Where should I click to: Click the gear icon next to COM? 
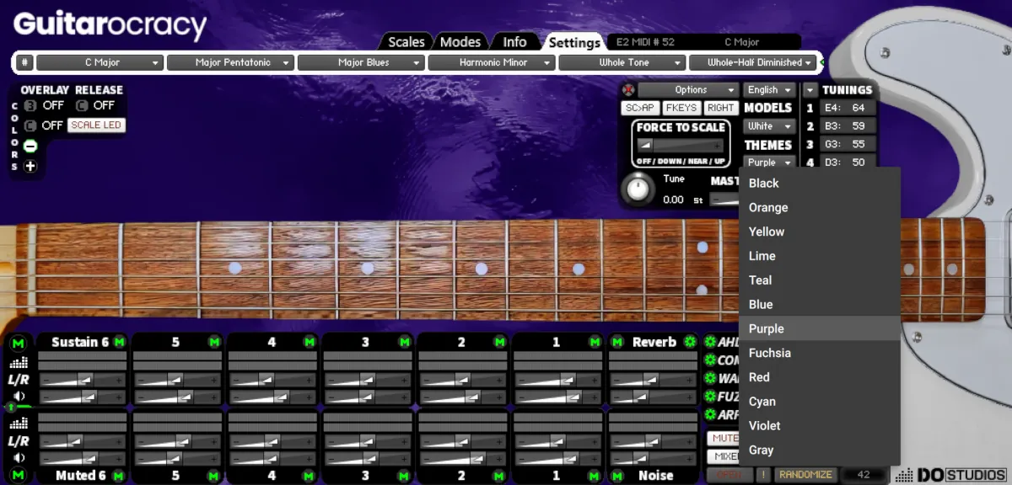point(709,360)
